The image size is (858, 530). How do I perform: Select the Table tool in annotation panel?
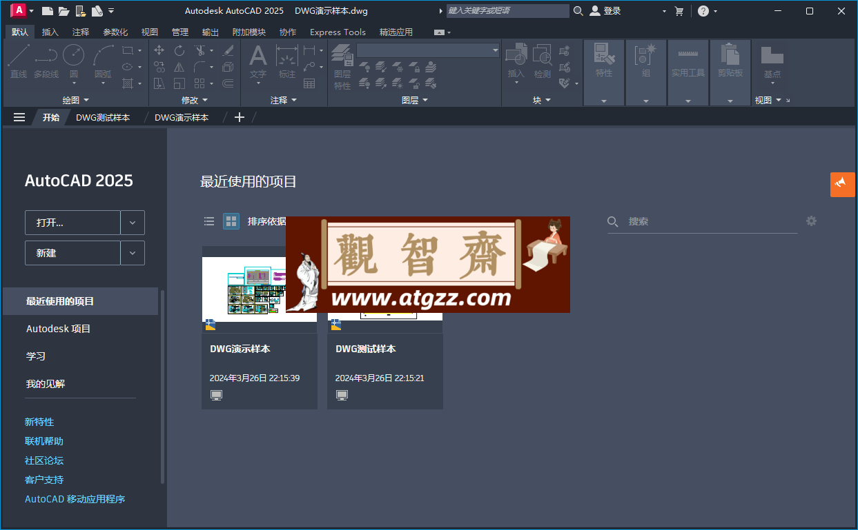pos(309,83)
